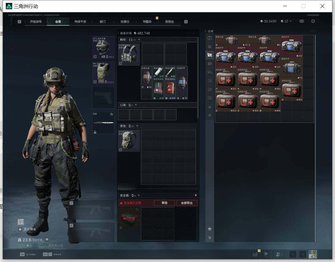Click the 更换 button for safe box
Screen dimensions: 335x262
pos(165,203)
